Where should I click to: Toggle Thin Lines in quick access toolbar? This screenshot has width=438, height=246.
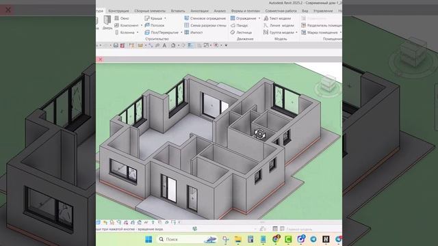(190, 45)
